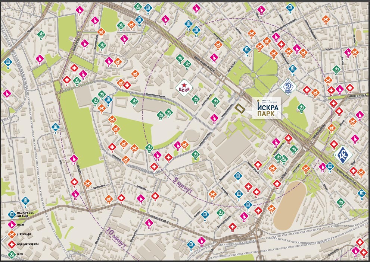Select blue university marker number 14

246,49
